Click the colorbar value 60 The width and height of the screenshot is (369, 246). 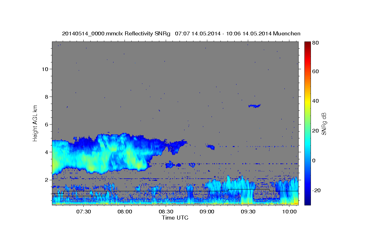pyautogui.click(x=315, y=71)
